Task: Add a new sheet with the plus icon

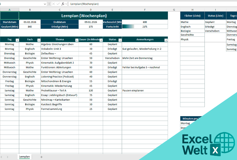Action: (41, 157)
